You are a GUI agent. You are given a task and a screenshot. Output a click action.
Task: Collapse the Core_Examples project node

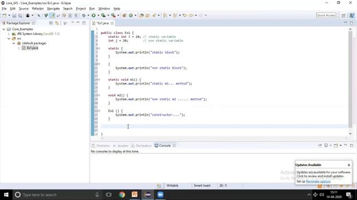pyautogui.click(x=4, y=29)
